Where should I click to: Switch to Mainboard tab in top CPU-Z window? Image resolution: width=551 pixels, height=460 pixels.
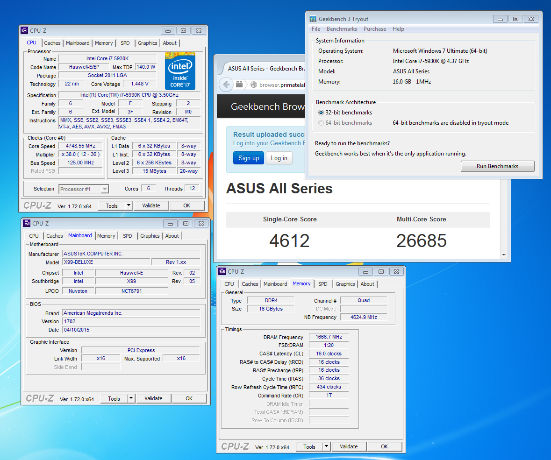click(78, 43)
